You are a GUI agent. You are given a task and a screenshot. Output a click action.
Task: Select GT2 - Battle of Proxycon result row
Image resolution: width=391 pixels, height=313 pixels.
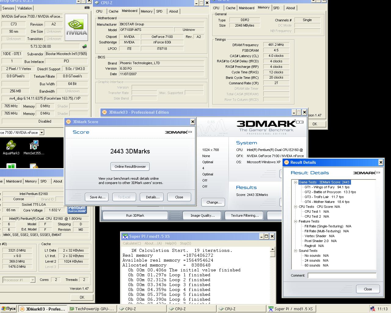330,192
